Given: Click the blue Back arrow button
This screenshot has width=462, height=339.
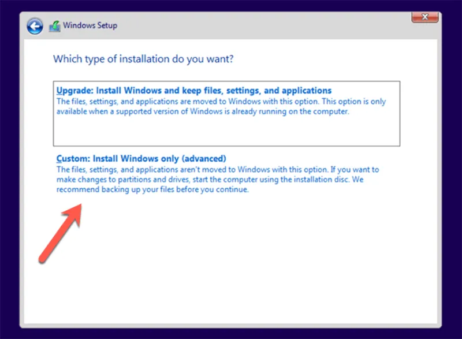Looking at the screenshot, I should (x=35, y=25).
